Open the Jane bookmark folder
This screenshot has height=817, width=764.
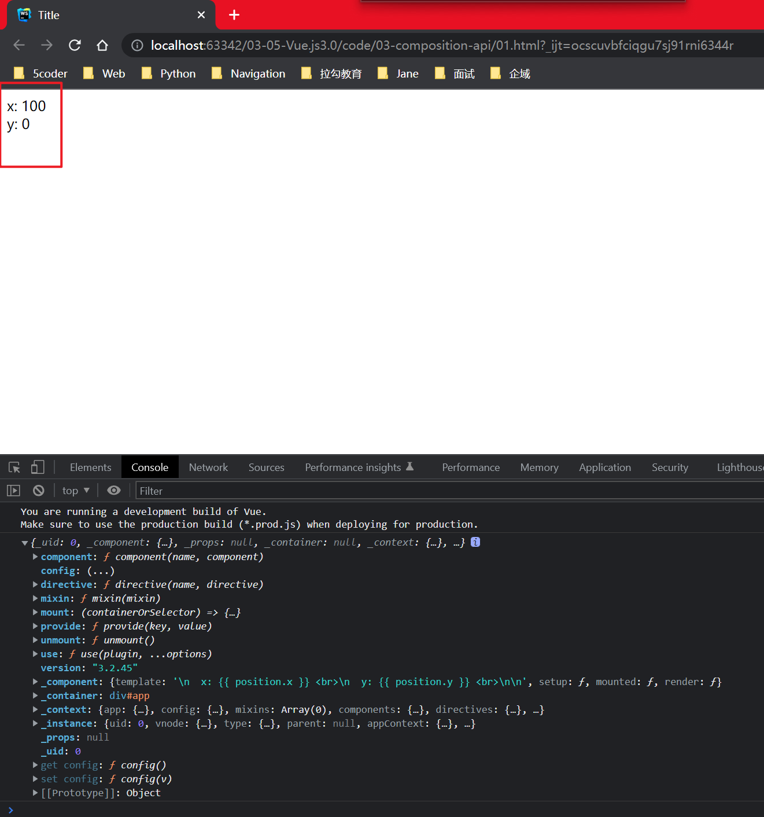398,73
